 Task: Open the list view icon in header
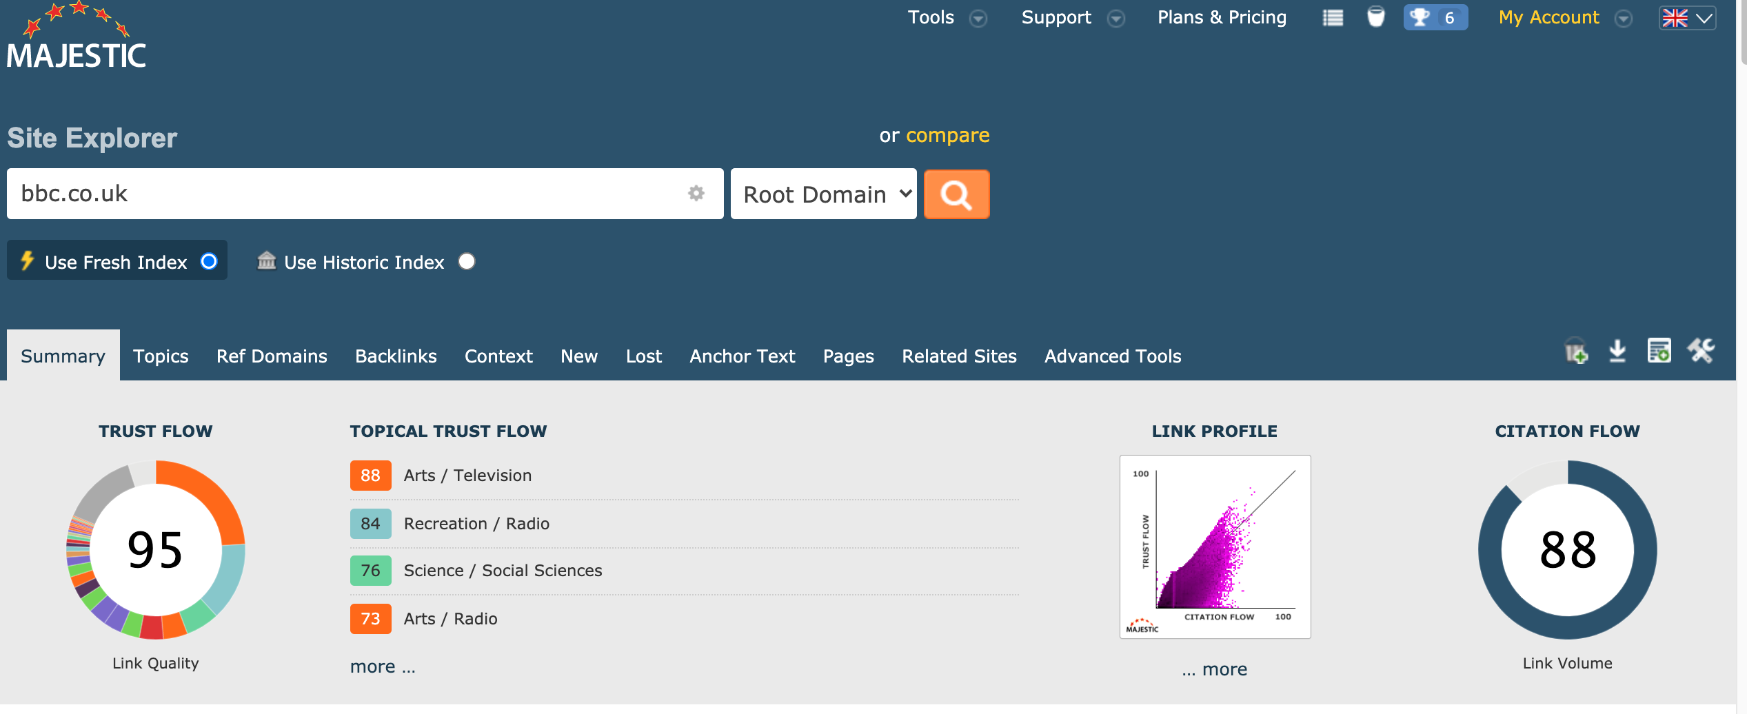point(1333,18)
